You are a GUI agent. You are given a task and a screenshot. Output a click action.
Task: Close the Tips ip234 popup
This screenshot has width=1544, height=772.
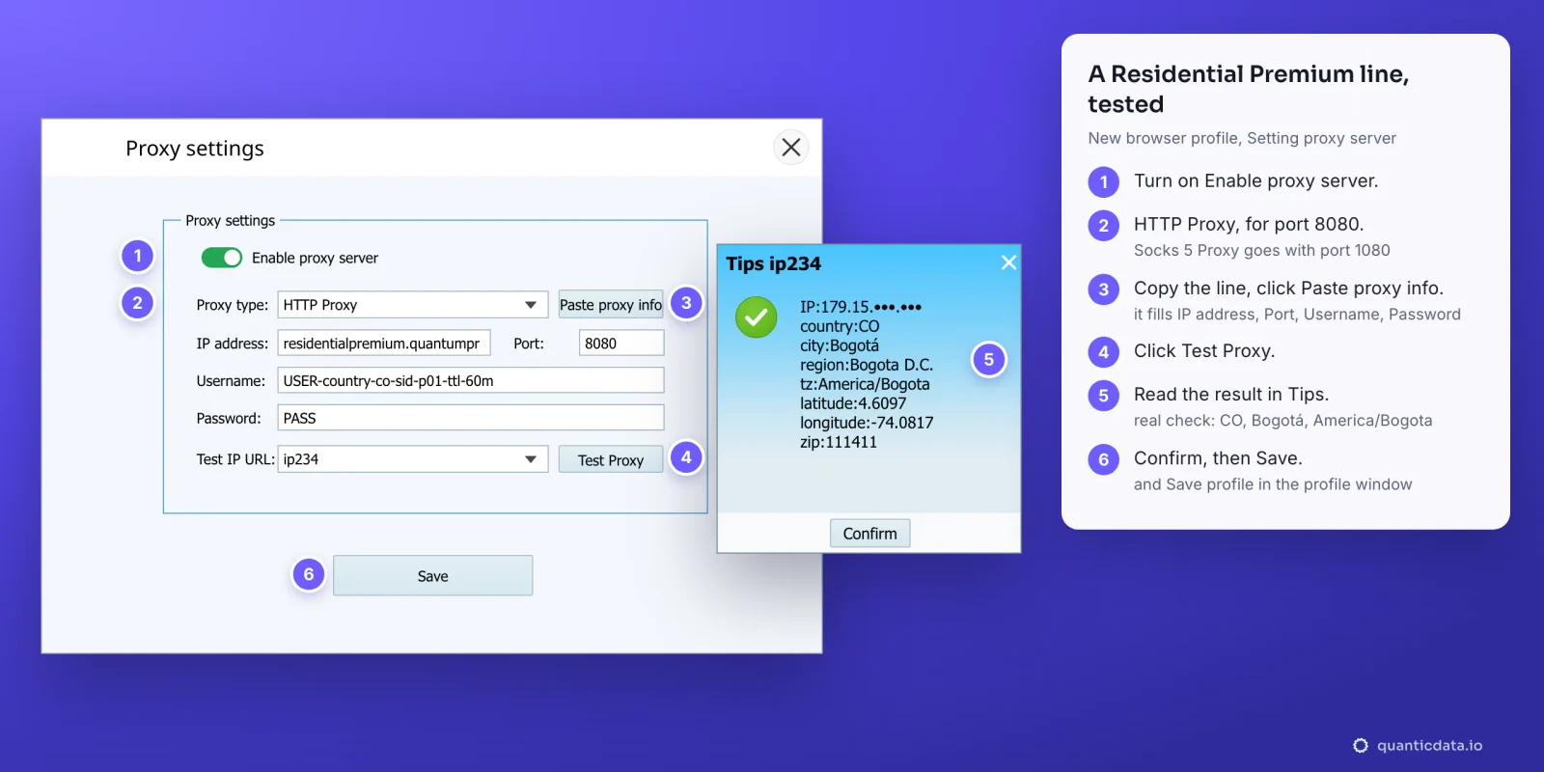pyautogui.click(x=1008, y=262)
